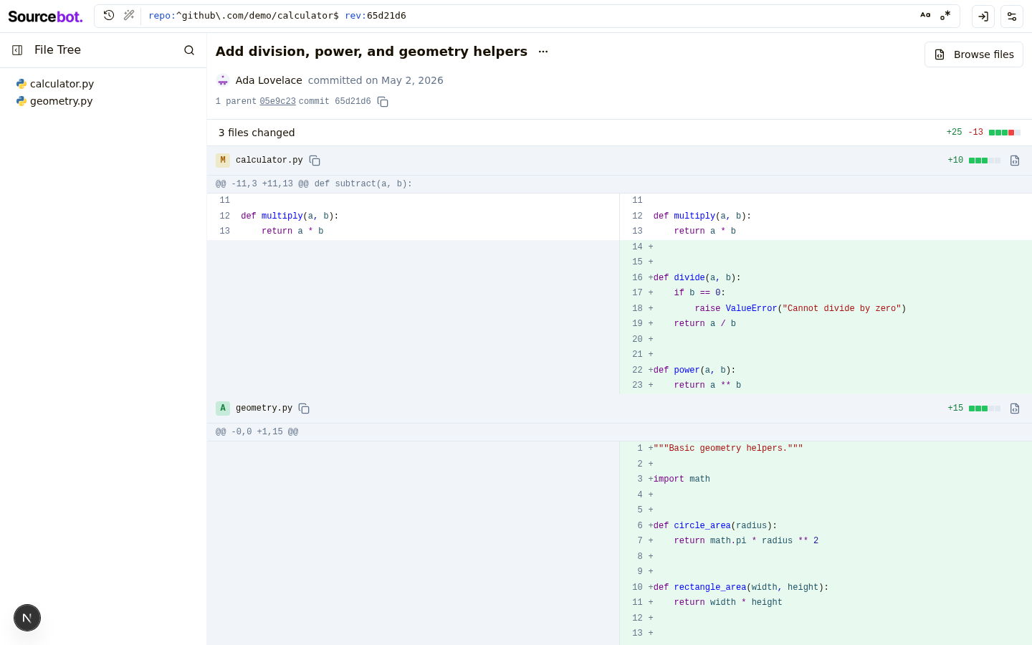Screen dimensions: 1032x645
Task: Click hunk header '@@ -11,3 +11,13 @@'
Action: (x=262, y=184)
